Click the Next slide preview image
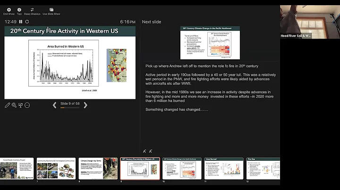Viewport: 340px width, 190px height. coord(210,43)
